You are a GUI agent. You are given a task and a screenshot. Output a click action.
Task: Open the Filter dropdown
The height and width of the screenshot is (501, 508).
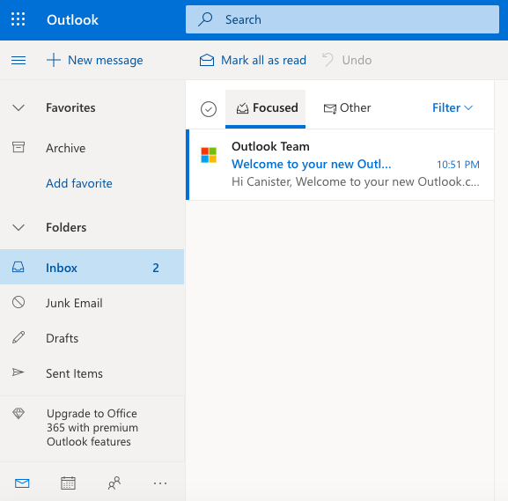pyautogui.click(x=453, y=108)
